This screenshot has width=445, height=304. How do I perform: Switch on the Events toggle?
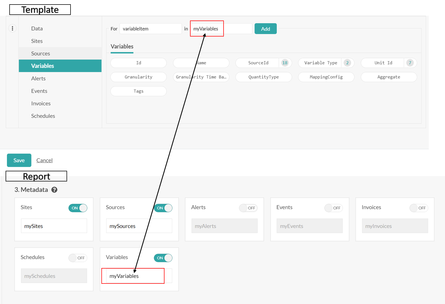333,208
